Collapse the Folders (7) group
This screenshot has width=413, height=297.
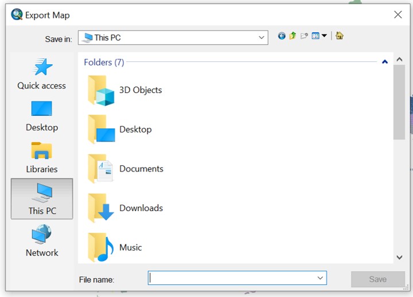tap(385, 62)
